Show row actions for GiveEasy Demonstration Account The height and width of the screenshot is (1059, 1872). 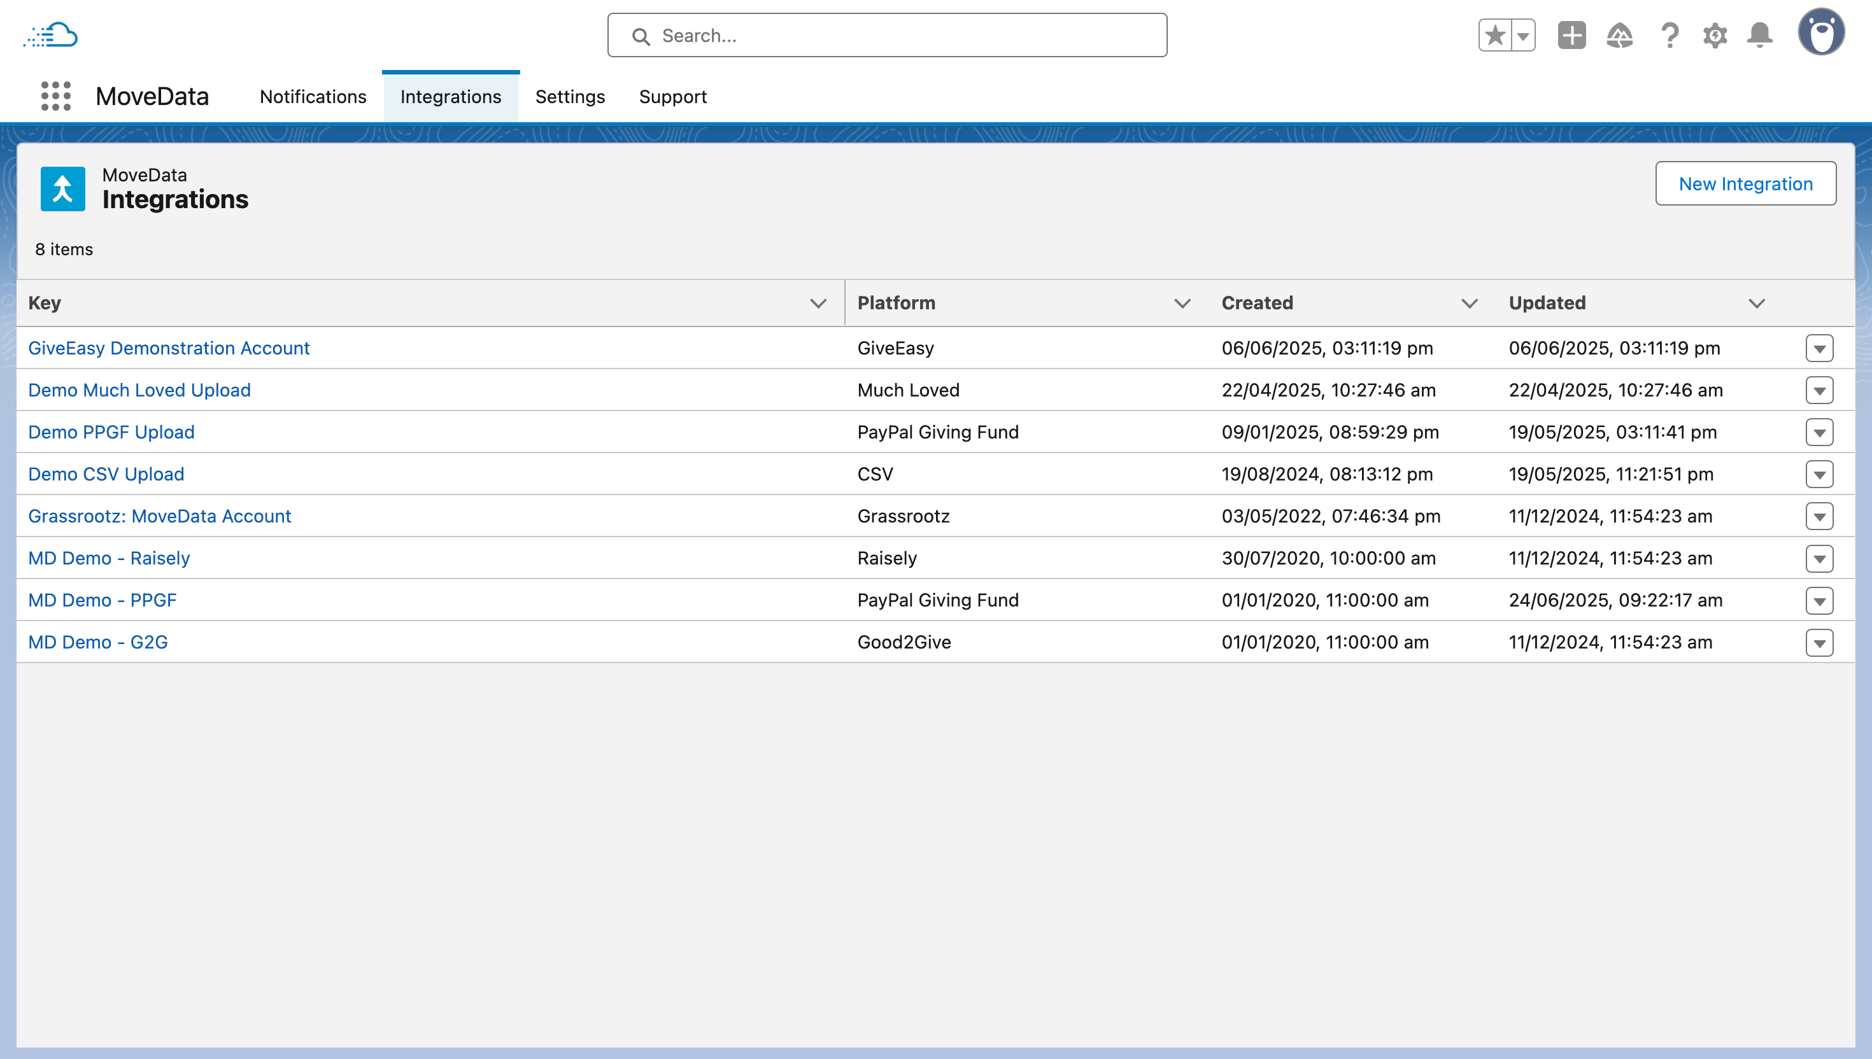click(1819, 348)
